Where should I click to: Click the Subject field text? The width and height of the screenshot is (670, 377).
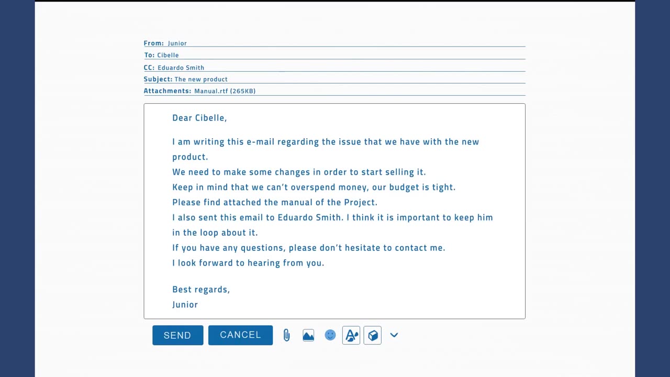(201, 79)
